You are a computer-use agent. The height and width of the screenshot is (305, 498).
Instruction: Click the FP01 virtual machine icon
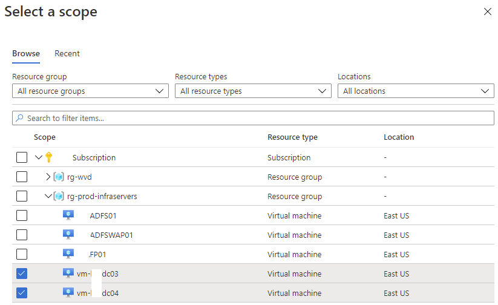68,254
